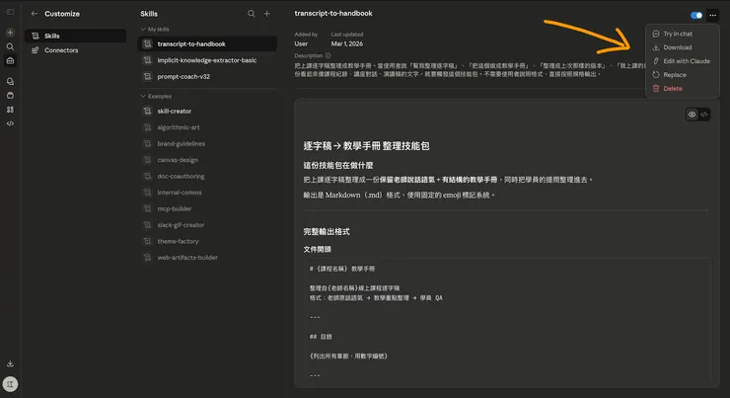Choose Try in chat from menu
Viewport: 730px width, 398px height.
pyautogui.click(x=683, y=34)
